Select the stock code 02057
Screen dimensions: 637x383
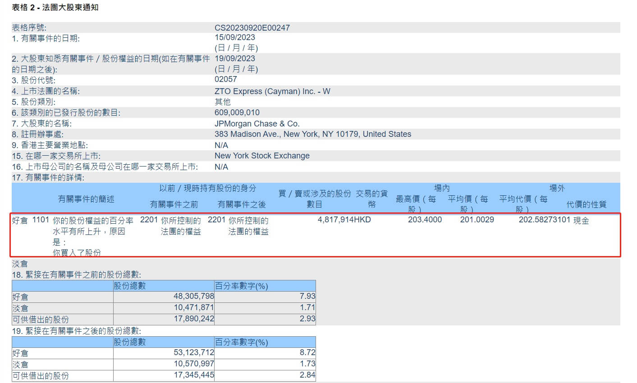pos(226,79)
